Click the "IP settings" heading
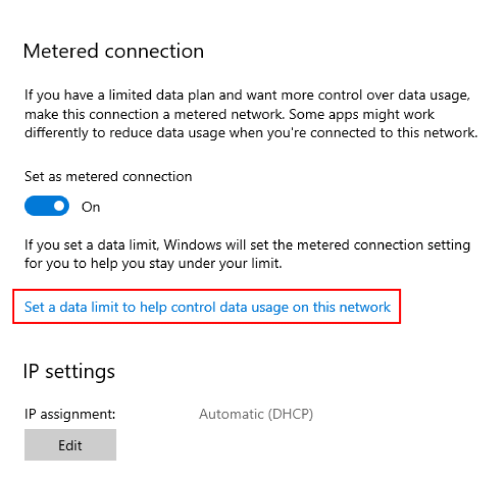The height and width of the screenshot is (500, 500). point(69,371)
